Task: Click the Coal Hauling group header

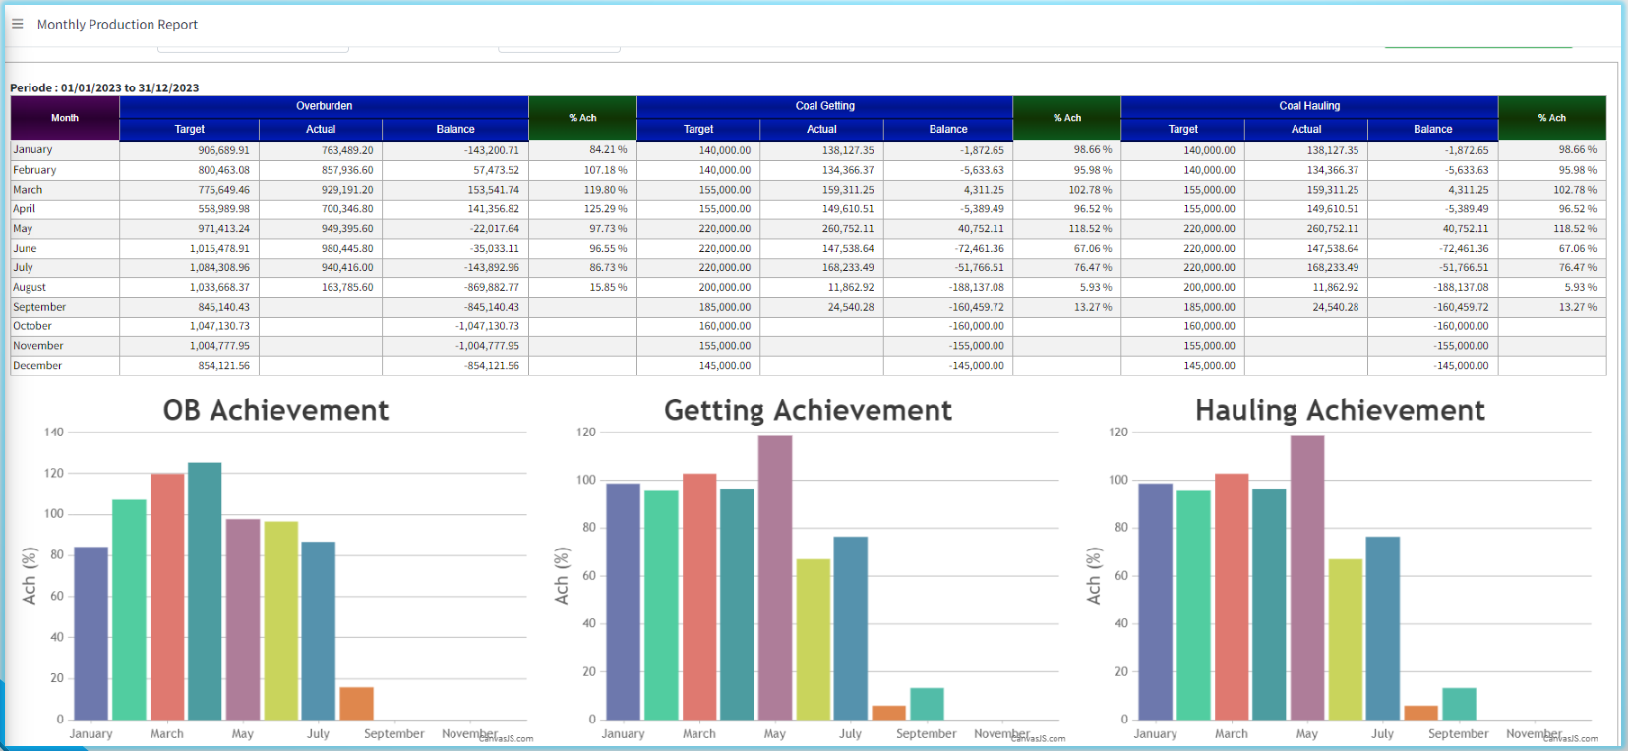Action: coord(1309,106)
